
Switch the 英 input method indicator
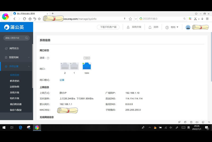tap(188, 128)
